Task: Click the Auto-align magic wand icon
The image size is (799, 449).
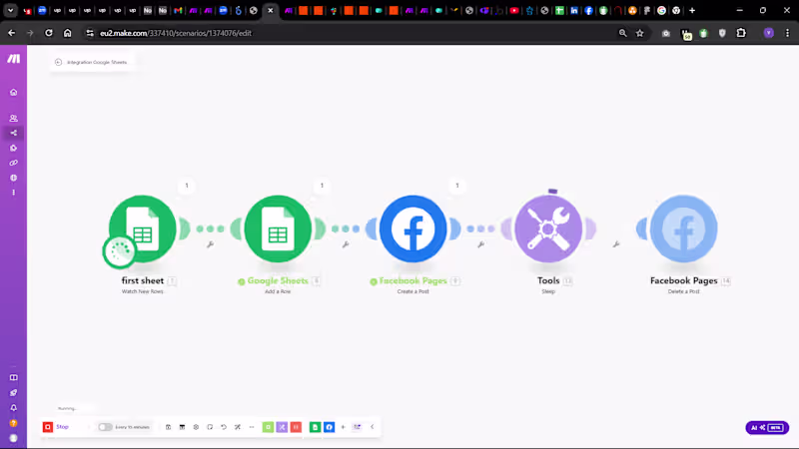Action: tap(238, 427)
